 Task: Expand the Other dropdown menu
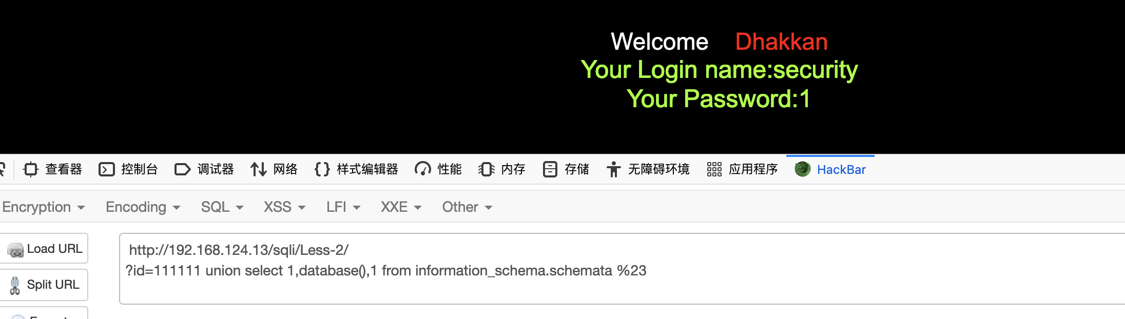(467, 207)
